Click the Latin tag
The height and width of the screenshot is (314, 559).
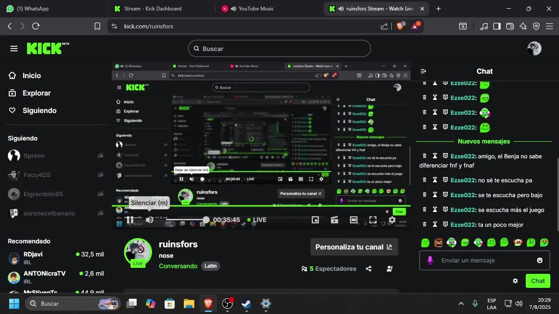click(210, 266)
